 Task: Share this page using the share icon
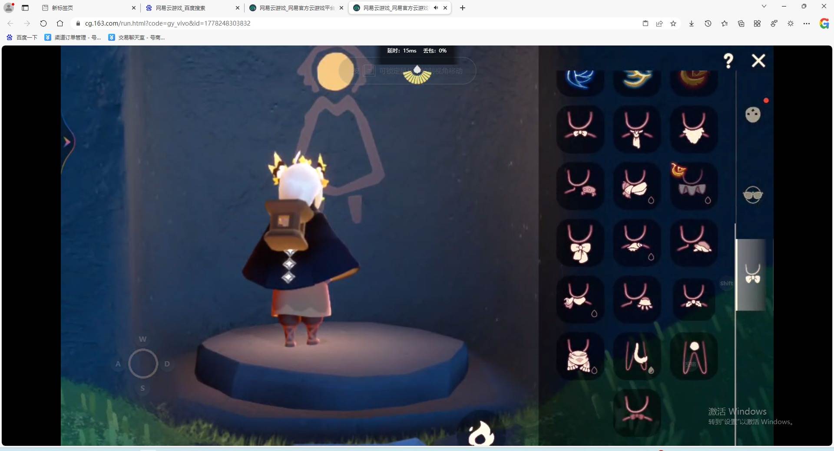pyautogui.click(x=659, y=23)
